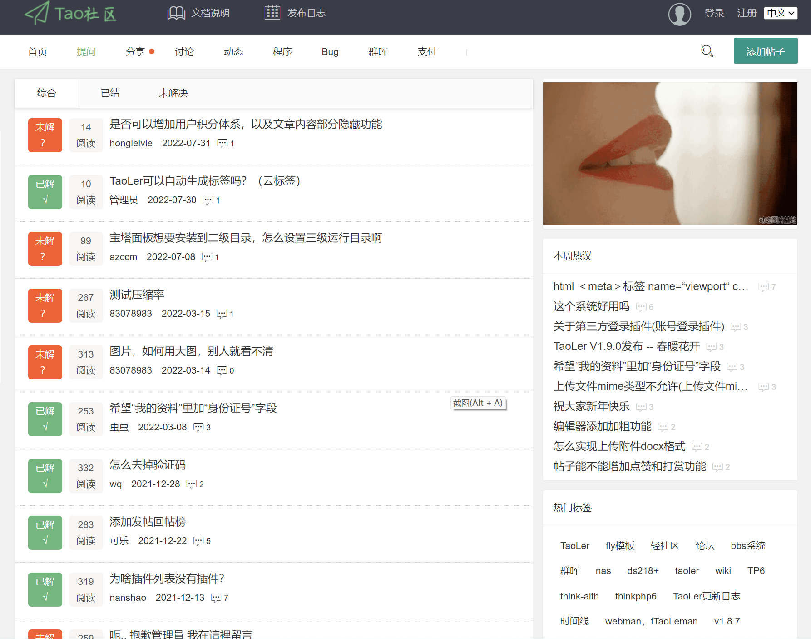Select the thinkphp6 tag

point(636,596)
